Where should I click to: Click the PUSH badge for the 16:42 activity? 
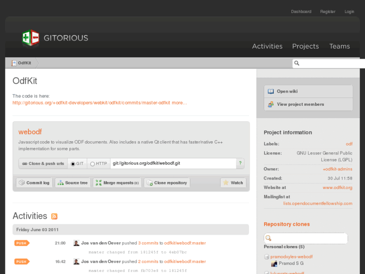click(x=22, y=261)
